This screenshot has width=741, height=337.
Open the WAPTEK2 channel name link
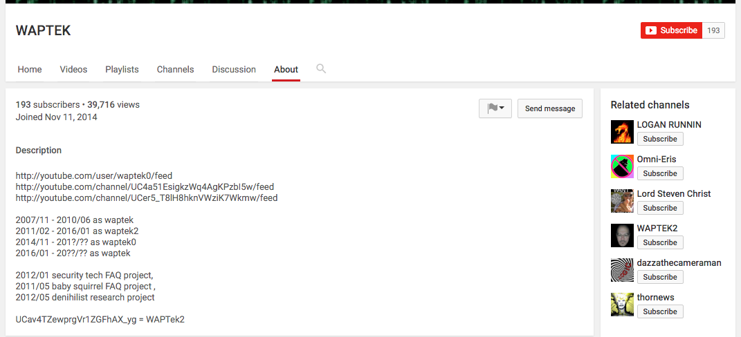tap(657, 229)
